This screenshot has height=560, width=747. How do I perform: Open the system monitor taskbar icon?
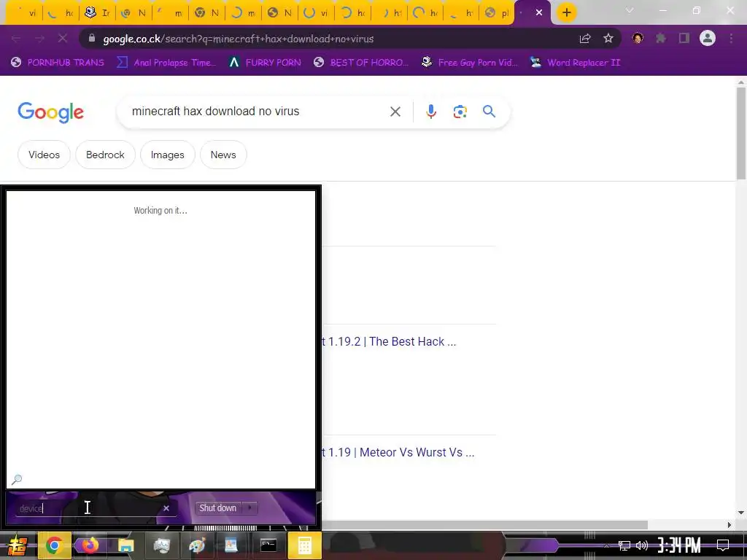[161, 545]
